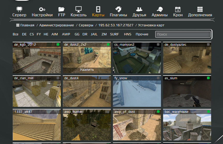Screen dimensions: 223x144
Task: Filter maps by ZM category
Action: tap(104, 34)
